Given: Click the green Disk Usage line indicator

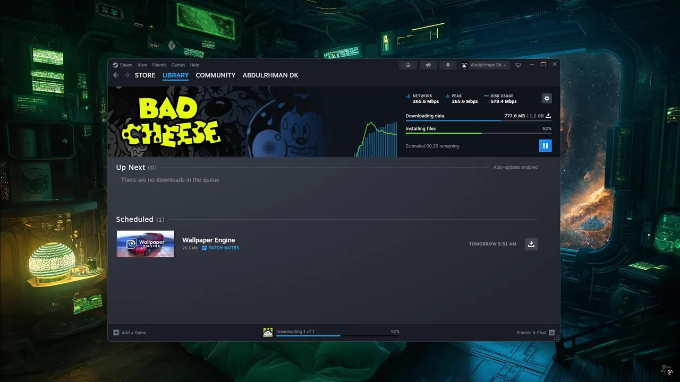Looking at the screenshot, I should point(486,96).
